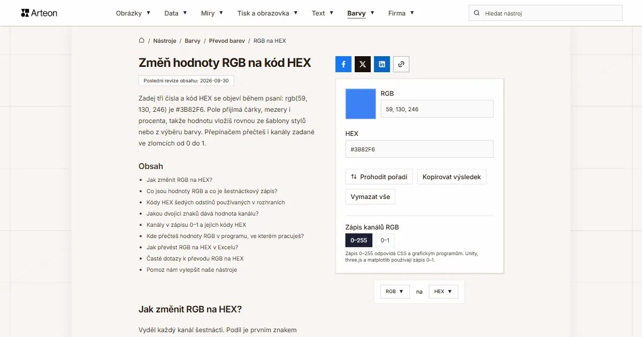Click the Kopírovat výsledek button
This screenshot has height=337, width=642.
point(452,177)
